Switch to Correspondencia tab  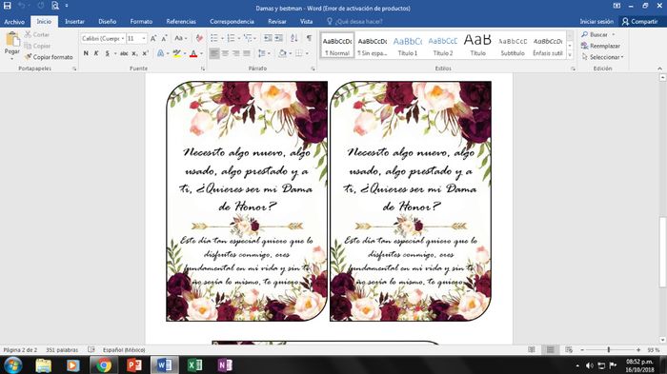coord(232,21)
